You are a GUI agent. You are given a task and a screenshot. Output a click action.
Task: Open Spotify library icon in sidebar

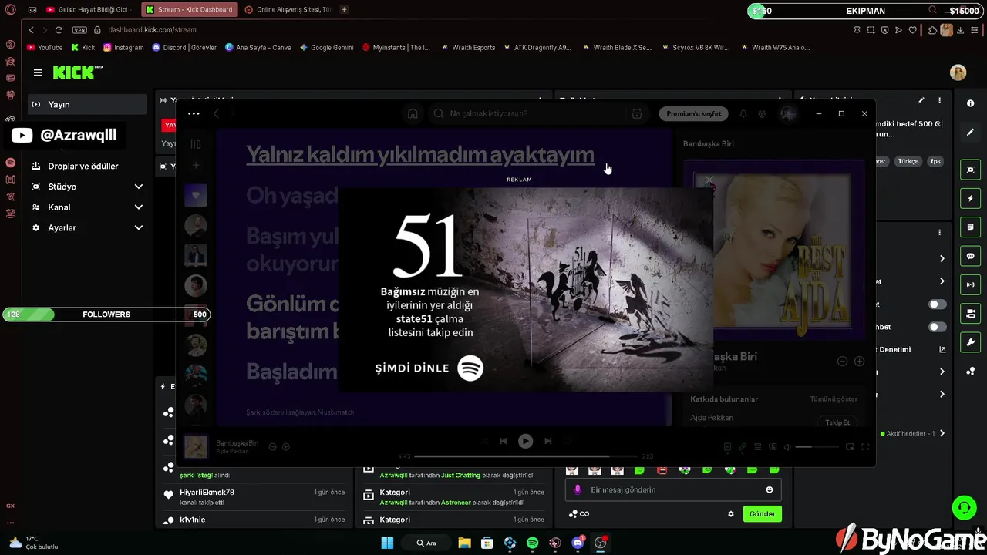pos(196,143)
